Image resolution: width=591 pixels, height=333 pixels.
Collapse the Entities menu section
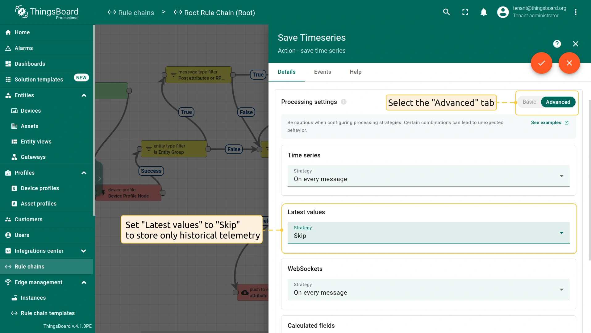(84, 95)
